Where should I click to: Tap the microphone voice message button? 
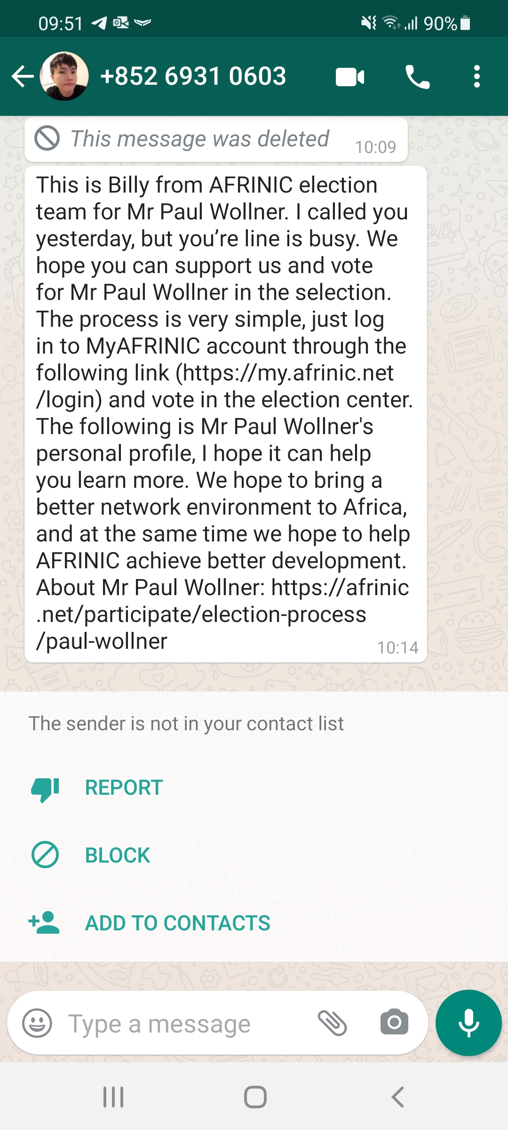click(x=468, y=1023)
